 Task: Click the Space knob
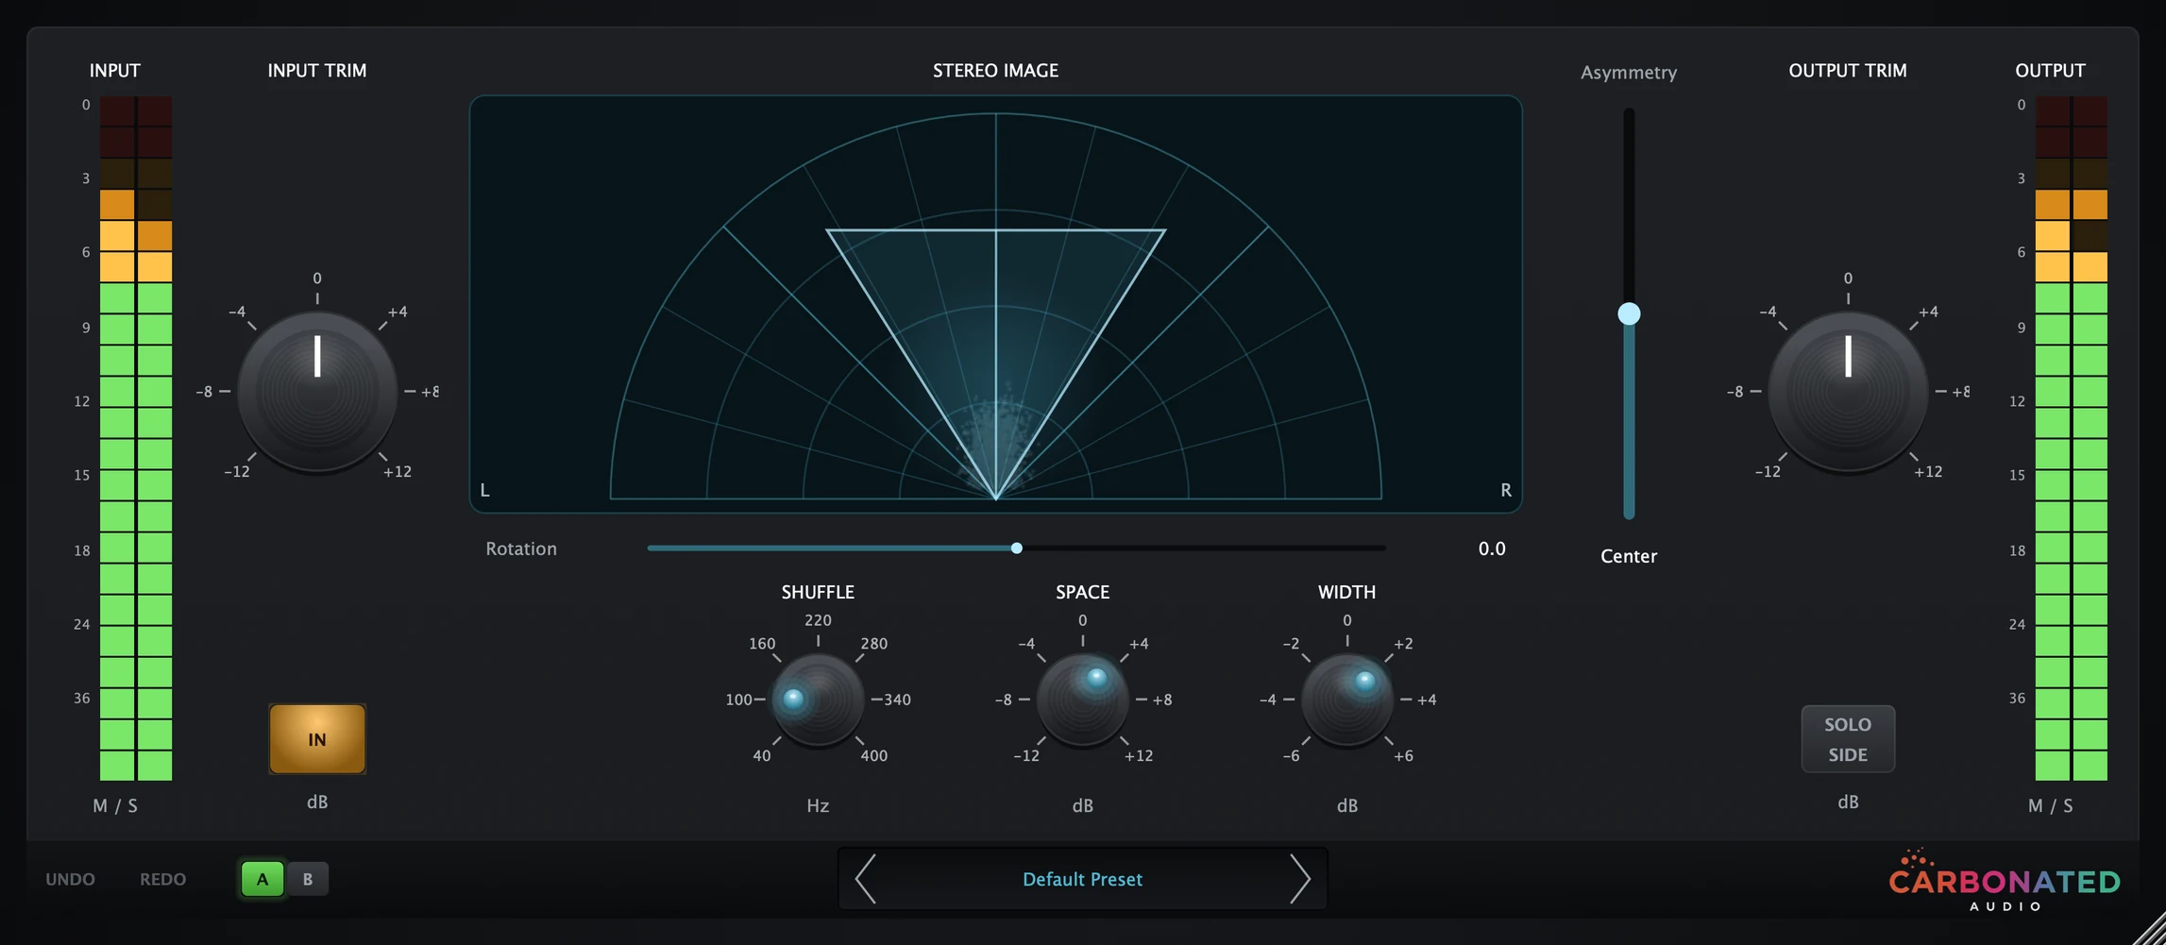pos(1082,700)
